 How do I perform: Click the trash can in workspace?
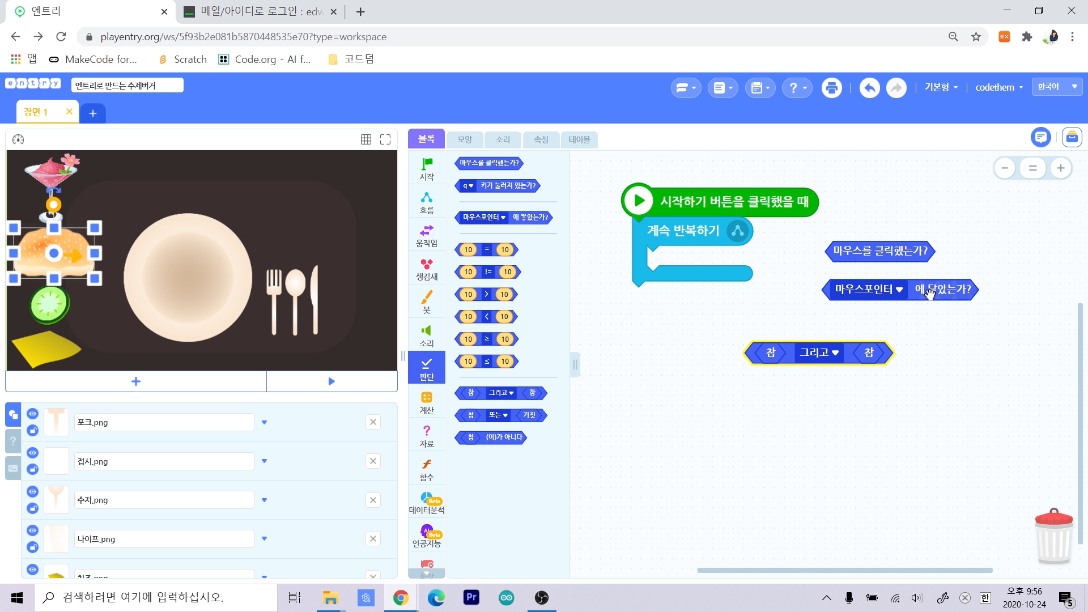pos(1053,536)
